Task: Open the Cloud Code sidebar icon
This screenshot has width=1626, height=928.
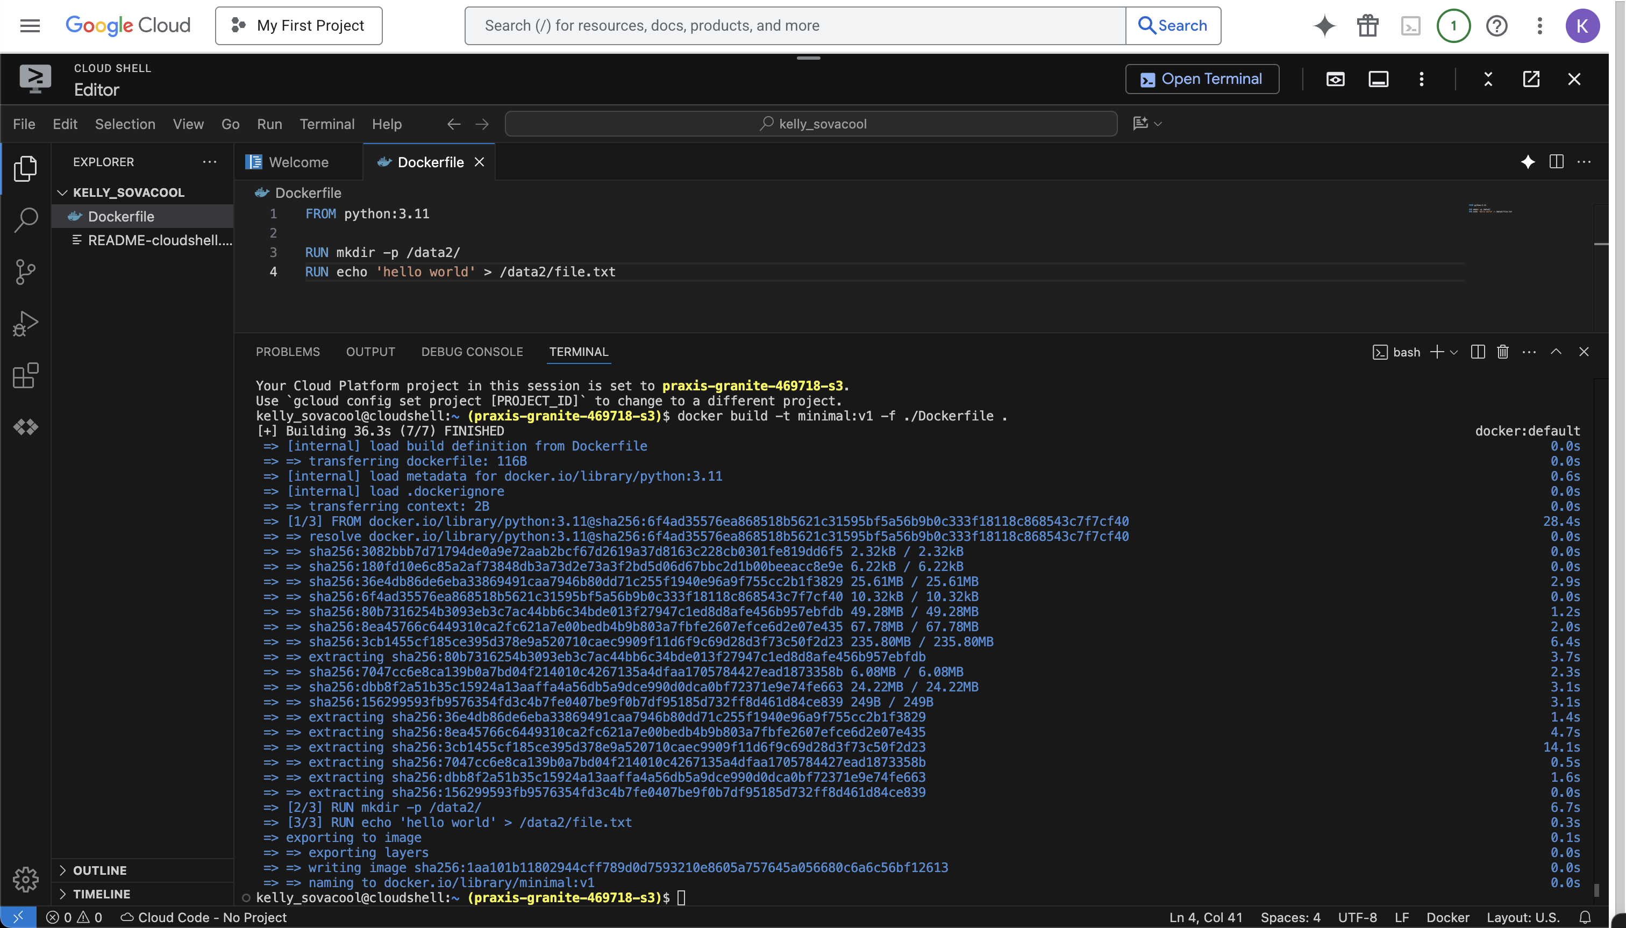Action: (25, 427)
